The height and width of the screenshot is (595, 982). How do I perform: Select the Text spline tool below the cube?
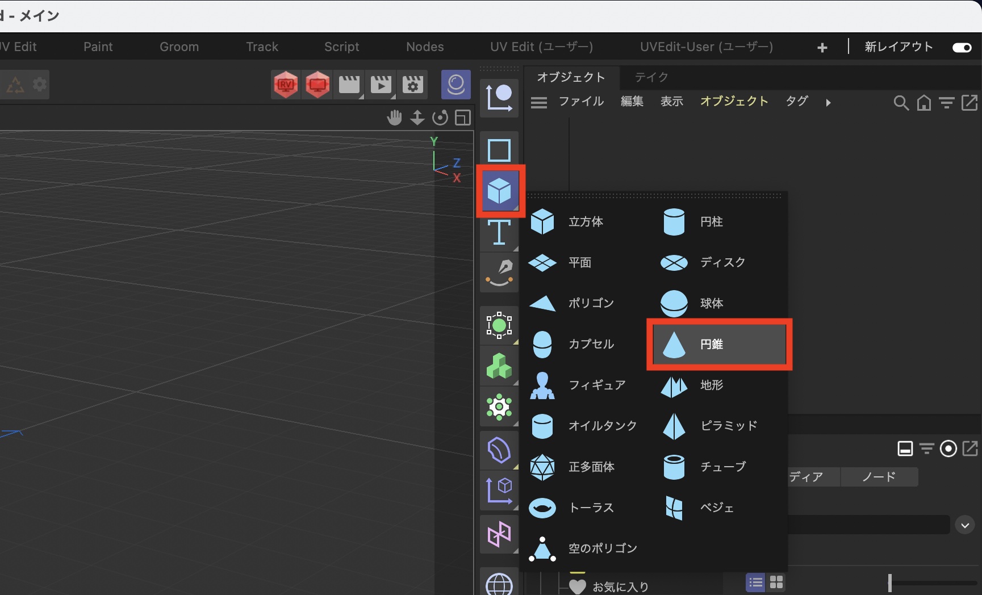point(499,233)
